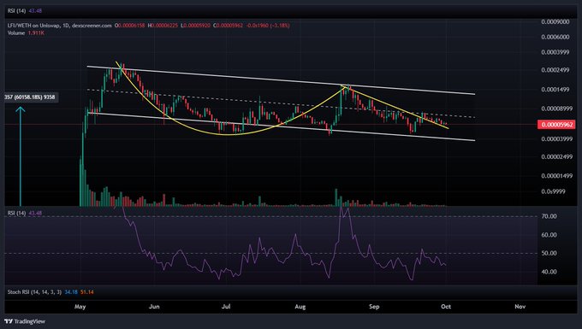582x329 pixels.
Task: Click the Sep label on time axis
Action: point(374,307)
